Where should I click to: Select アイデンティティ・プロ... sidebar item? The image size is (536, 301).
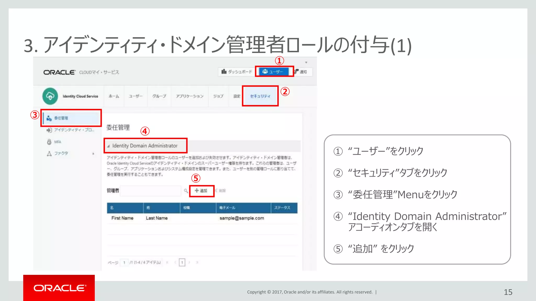pyautogui.click(x=71, y=130)
